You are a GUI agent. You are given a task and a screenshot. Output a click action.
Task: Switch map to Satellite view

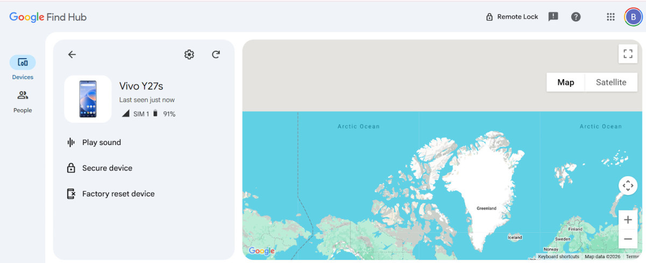pyautogui.click(x=611, y=82)
